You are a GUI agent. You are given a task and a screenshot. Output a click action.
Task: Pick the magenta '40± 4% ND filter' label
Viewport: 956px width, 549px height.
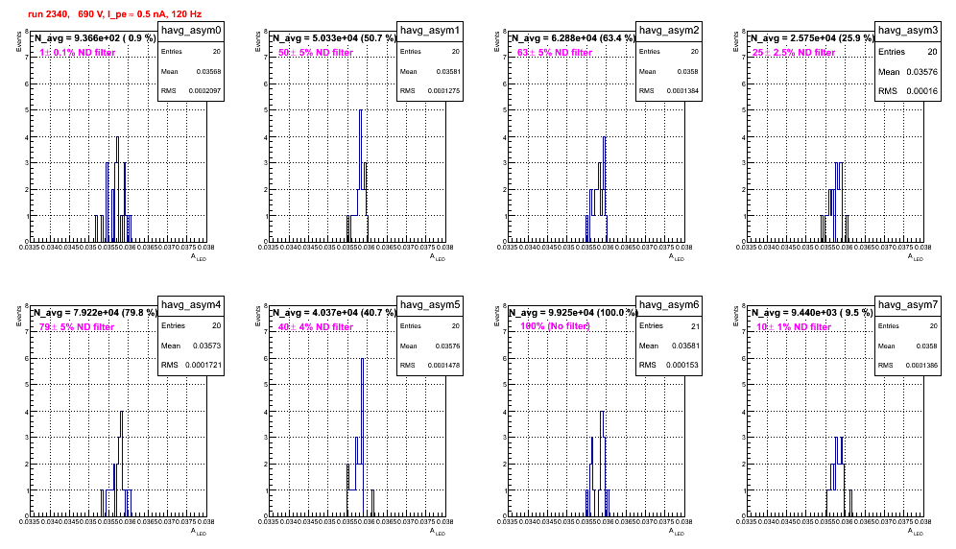(x=316, y=327)
